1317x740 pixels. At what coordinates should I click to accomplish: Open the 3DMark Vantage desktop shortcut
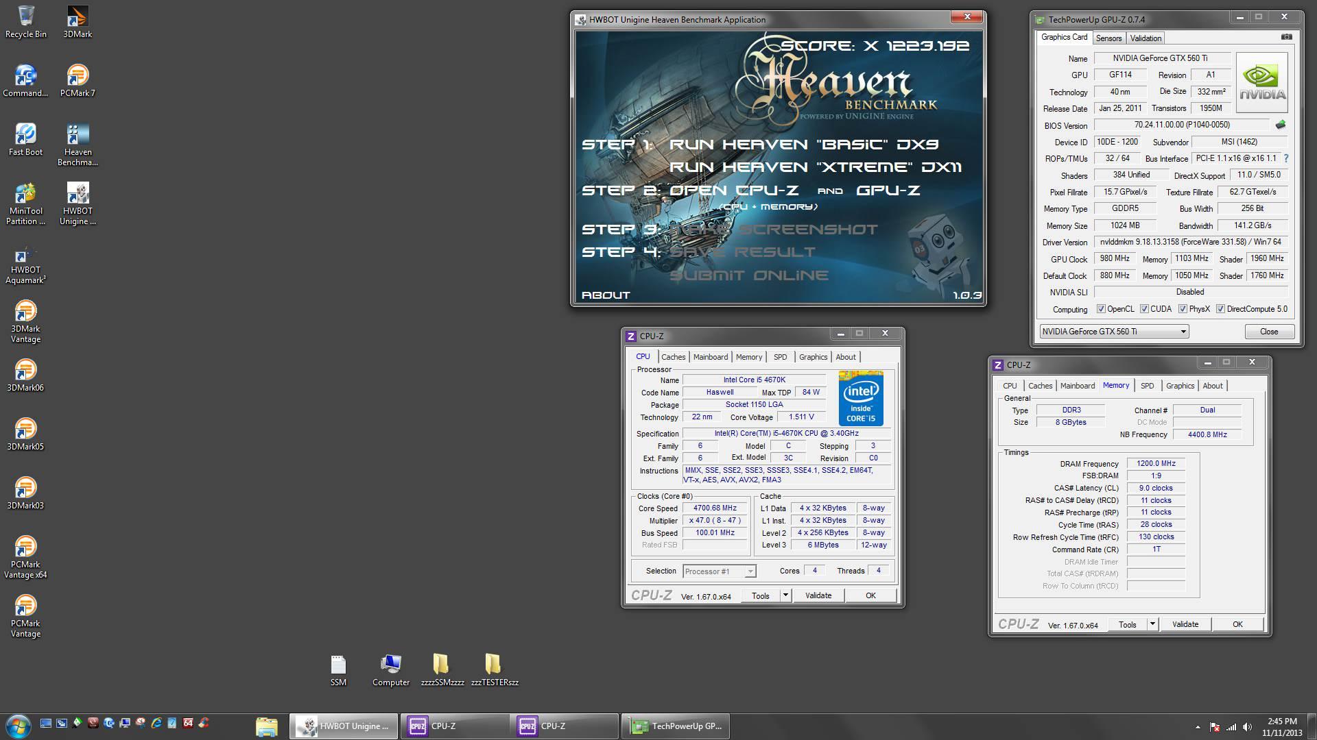click(x=26, y=321)
